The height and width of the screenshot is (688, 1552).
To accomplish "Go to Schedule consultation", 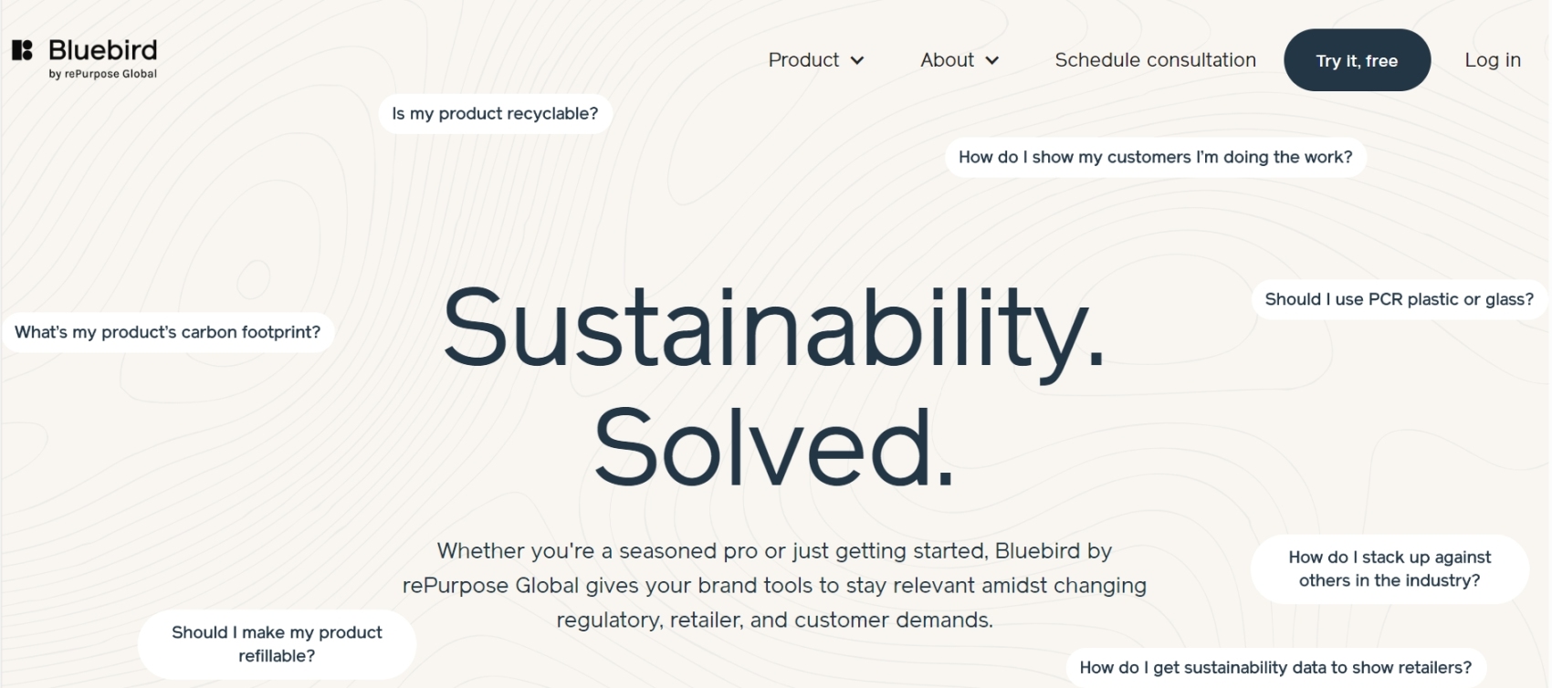I will [1155, 60].
